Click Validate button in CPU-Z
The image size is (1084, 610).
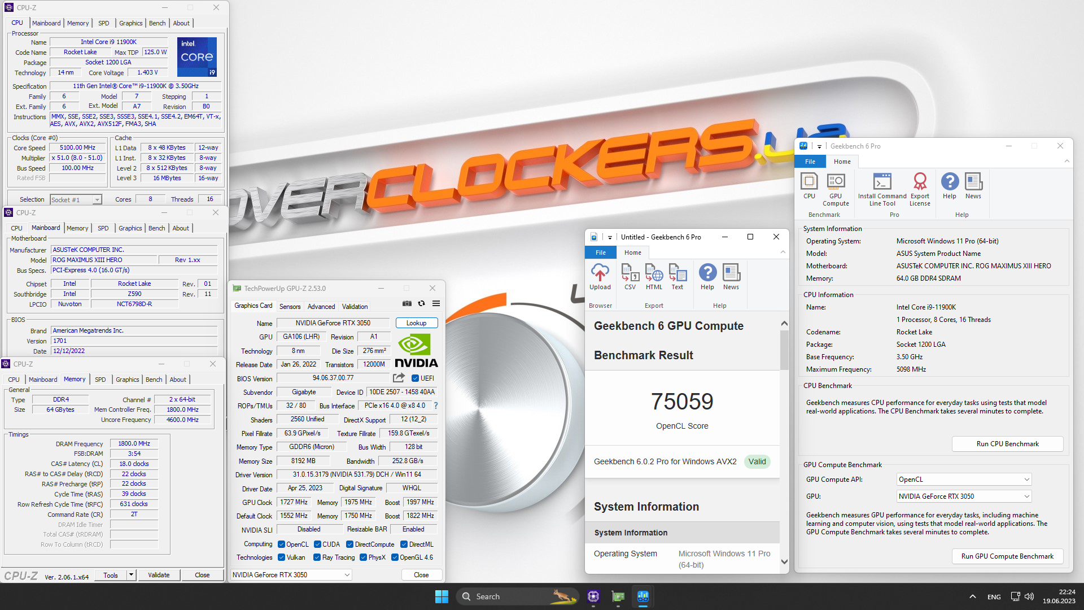[x=159, y=575]
